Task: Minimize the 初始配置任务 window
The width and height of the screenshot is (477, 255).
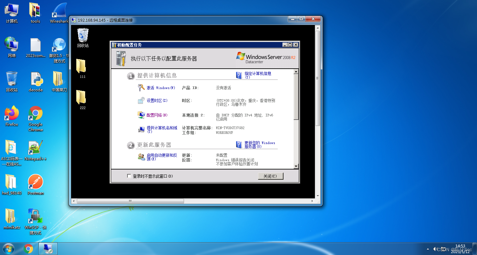Action: pos(285,45)
